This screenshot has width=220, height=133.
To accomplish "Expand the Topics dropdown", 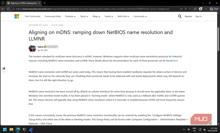I will (84, 16).
